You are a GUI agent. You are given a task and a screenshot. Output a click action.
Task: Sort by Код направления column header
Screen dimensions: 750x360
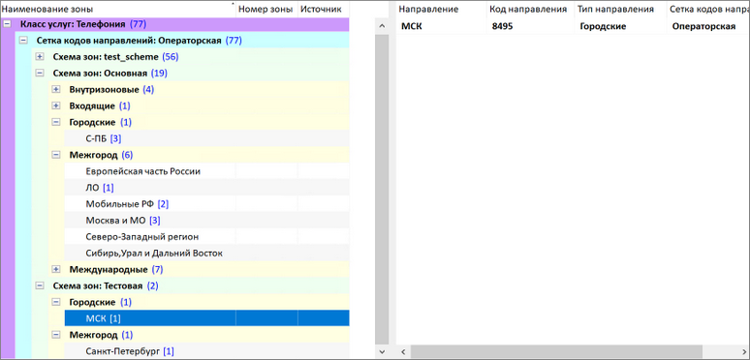530,9
